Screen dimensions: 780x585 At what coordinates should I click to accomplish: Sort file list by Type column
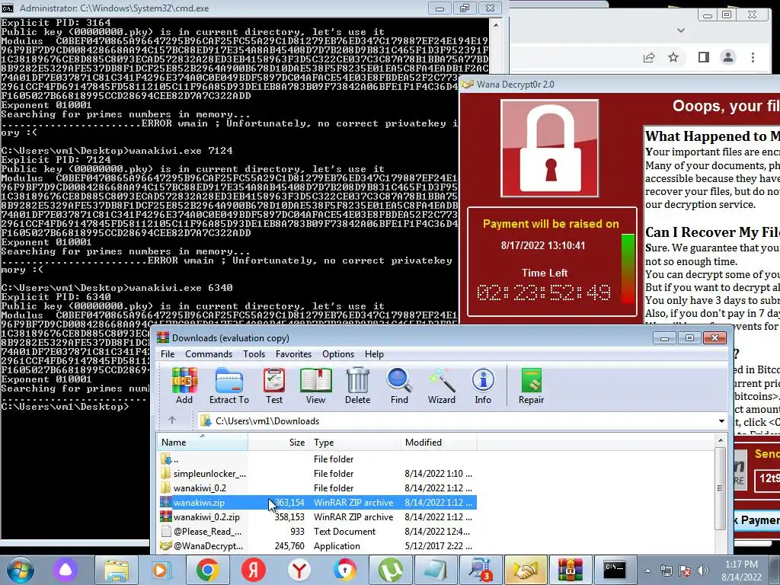(354, 442)
